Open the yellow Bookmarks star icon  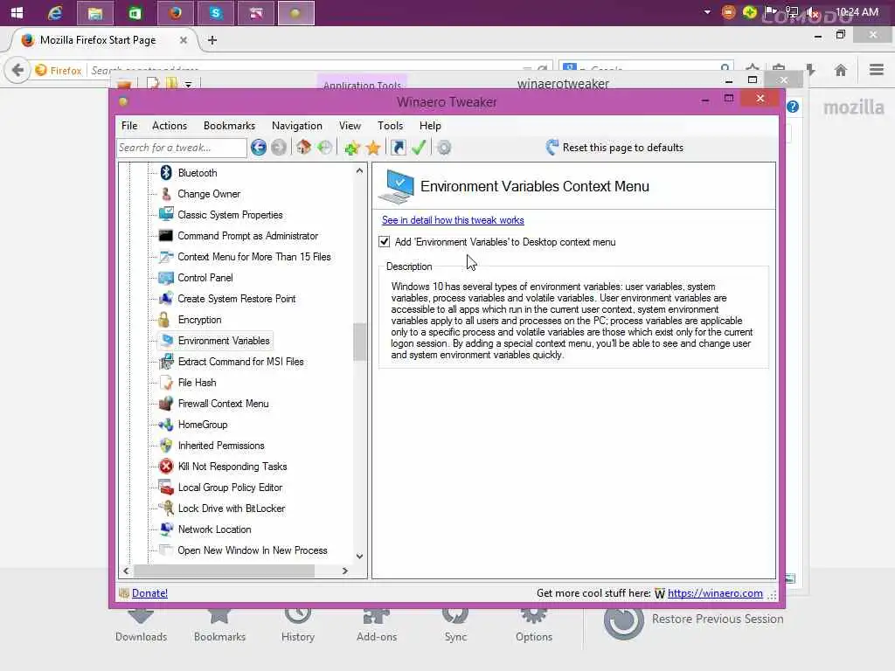tap(373, 148)
